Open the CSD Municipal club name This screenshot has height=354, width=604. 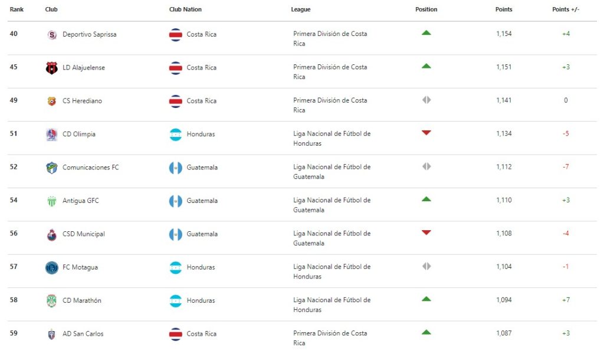[x=84, y=234]
